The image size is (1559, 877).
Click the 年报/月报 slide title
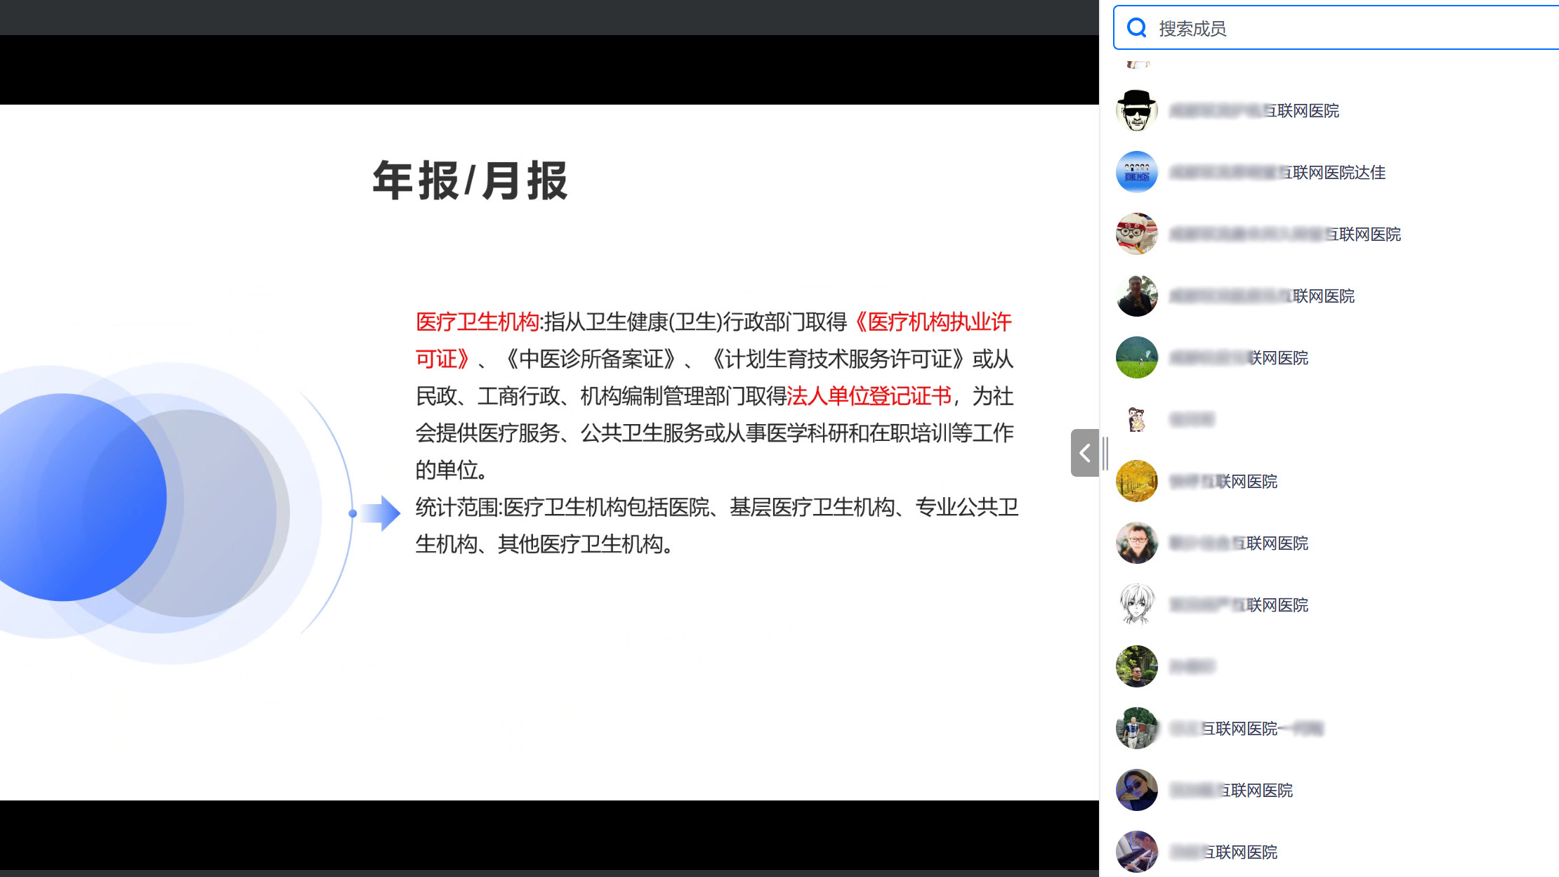tap(470, 181)
